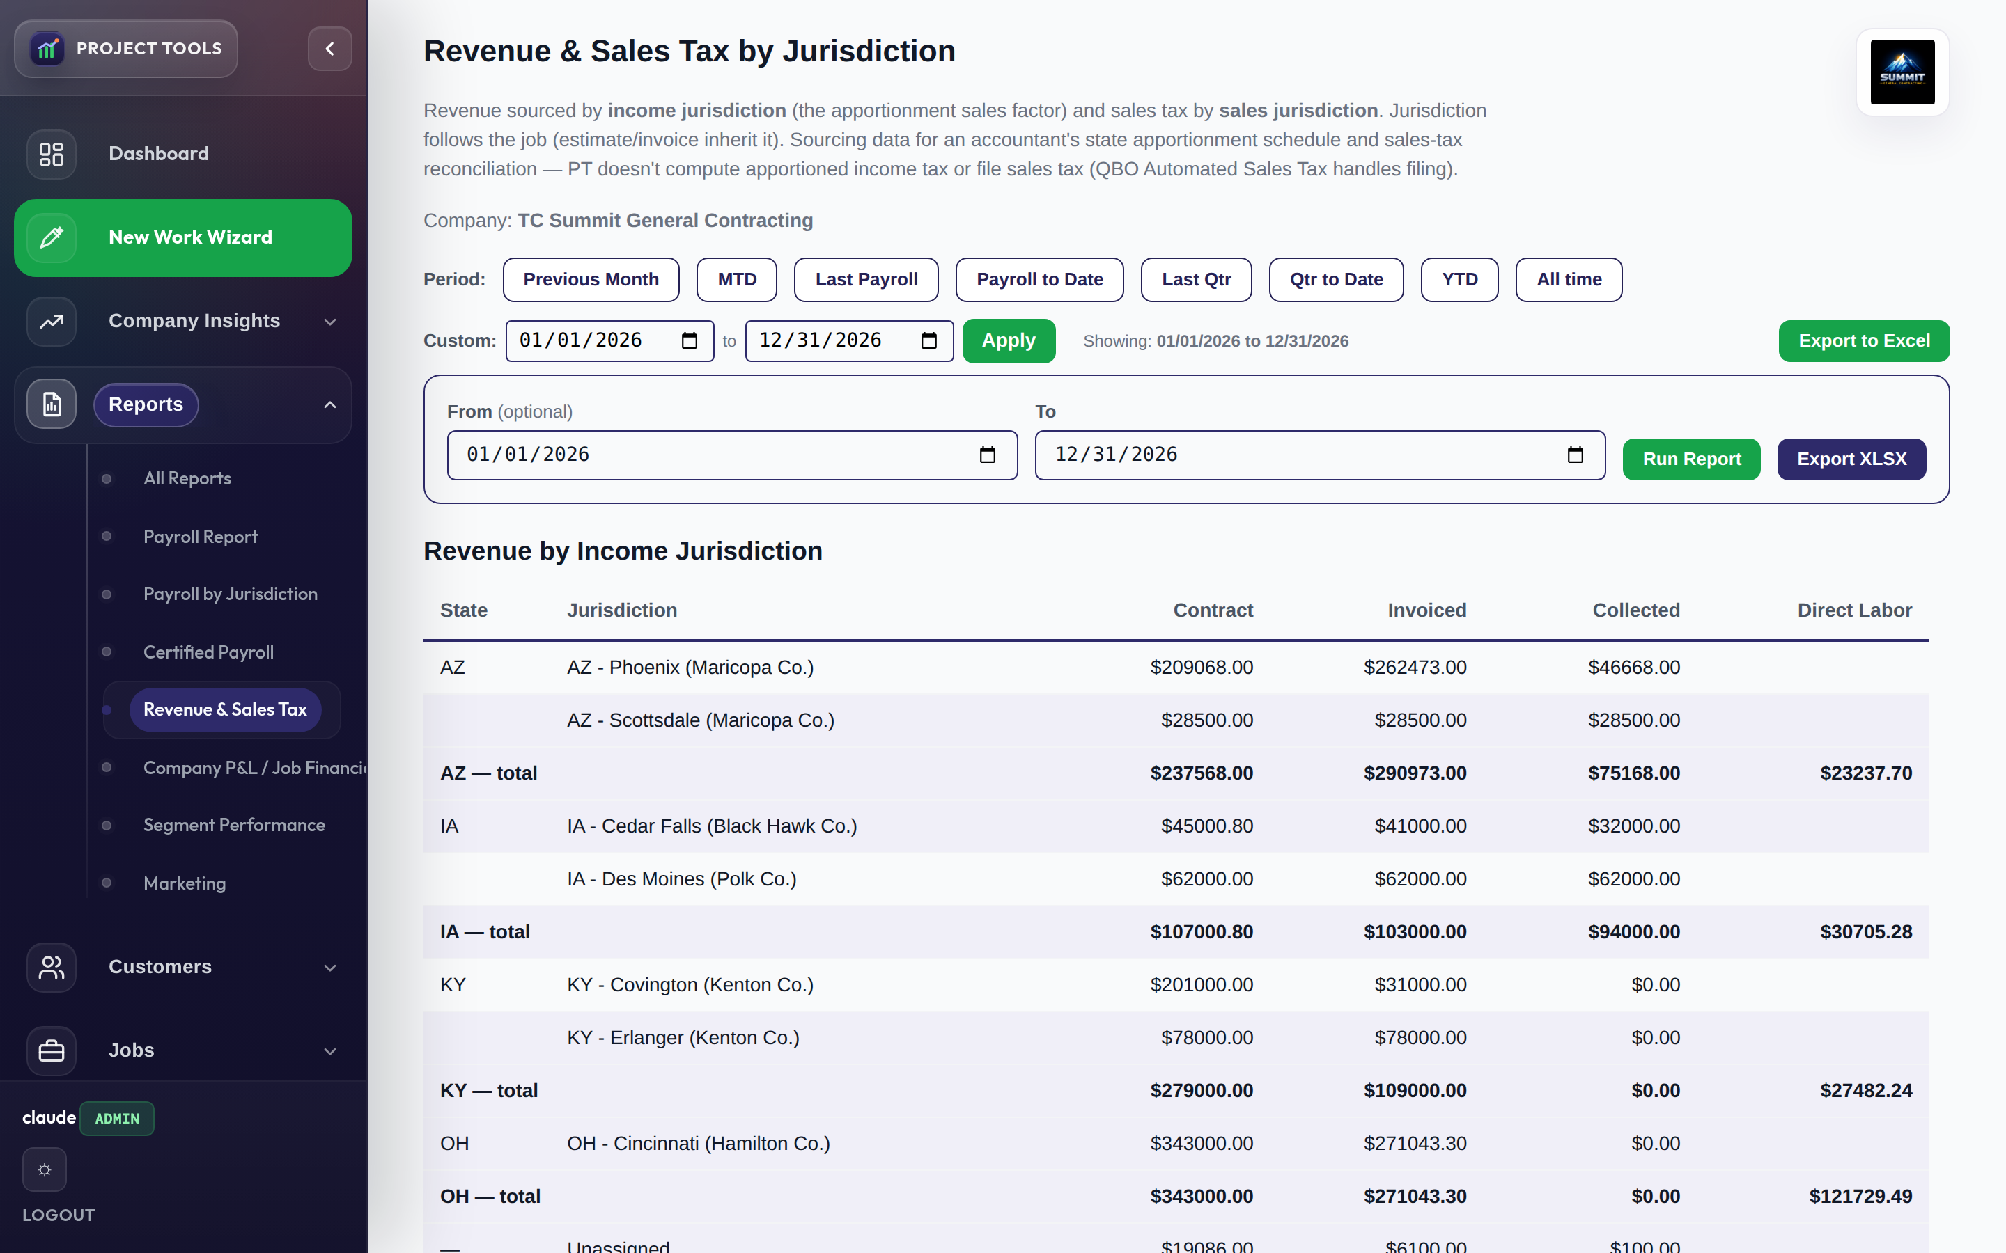Toggle theme with the sun icon

tap(45, 1169)
